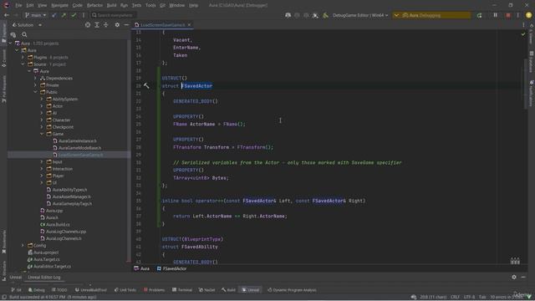Open the Aura Debugging run configuration dropdown
The image size is (535, 301).
[432, 15]
